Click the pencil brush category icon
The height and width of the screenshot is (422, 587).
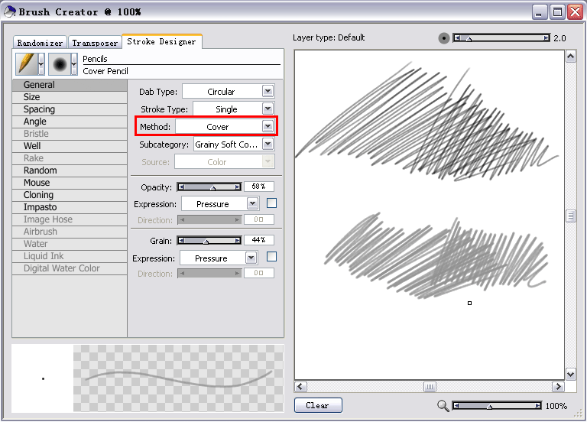click(26, 64)
